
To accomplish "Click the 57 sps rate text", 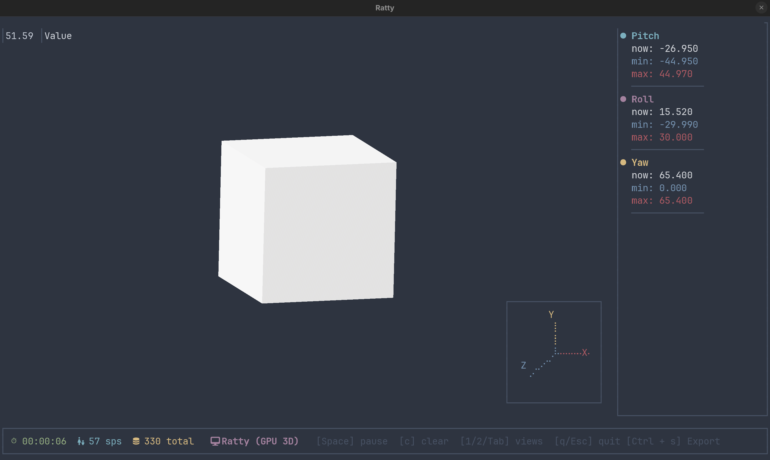I will (105, 441).
